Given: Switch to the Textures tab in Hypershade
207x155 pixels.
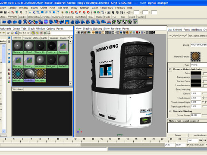Looking at the screenshot, I should [x=27, y=38].
